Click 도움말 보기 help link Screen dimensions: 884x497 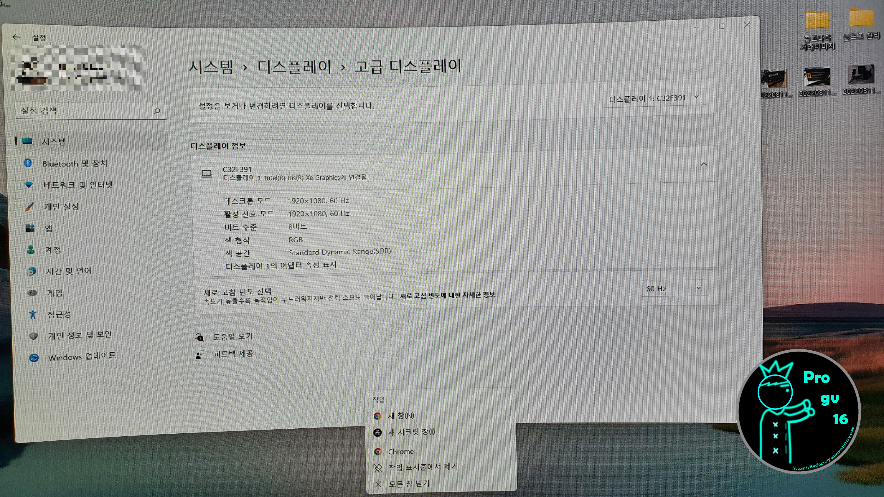pyautogui.click(x=233, y=336)
